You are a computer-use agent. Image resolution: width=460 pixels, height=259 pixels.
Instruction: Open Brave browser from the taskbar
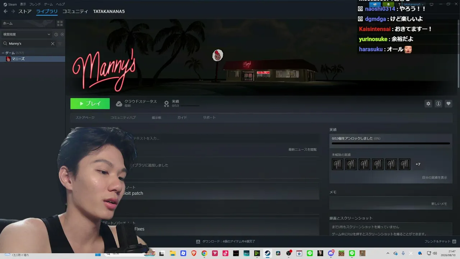tap(194, 253)
